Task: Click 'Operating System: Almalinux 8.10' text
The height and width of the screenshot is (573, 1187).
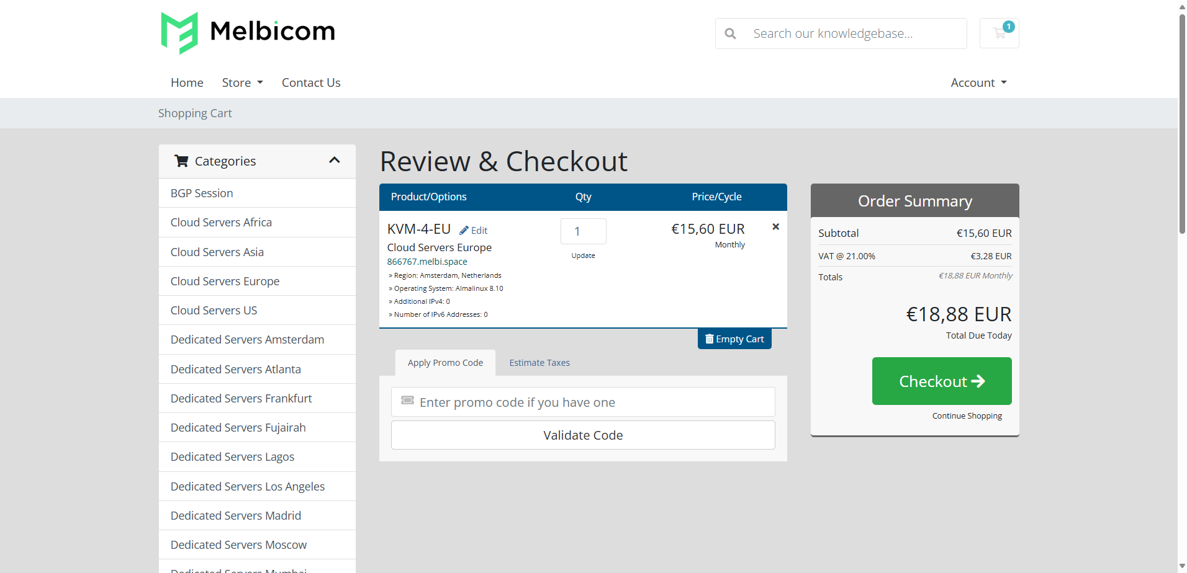Action: pos(448,288)
